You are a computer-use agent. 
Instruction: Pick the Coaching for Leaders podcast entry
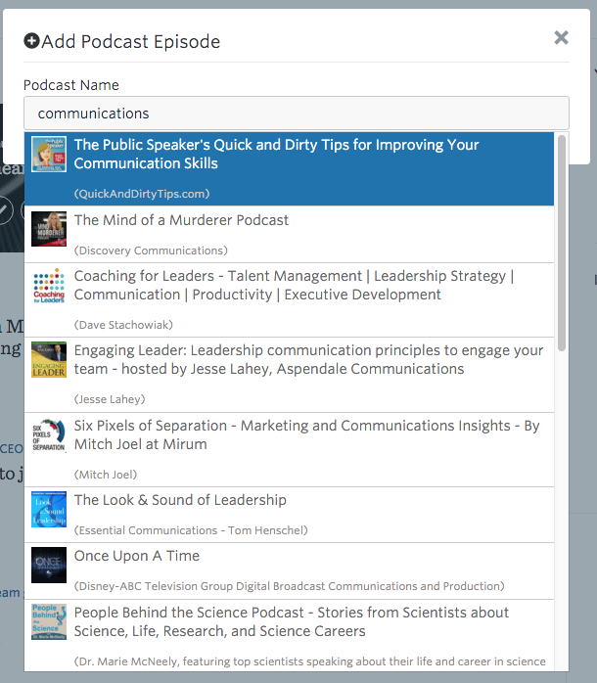click(x=289, y=299)
